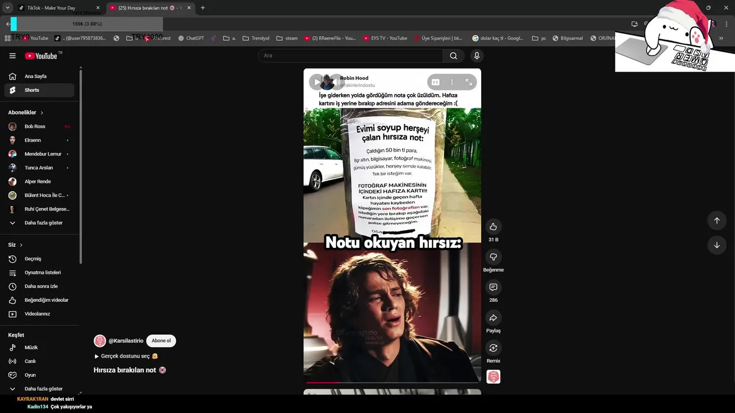Toggle closed captions CC on the short

tap(435, 82)
